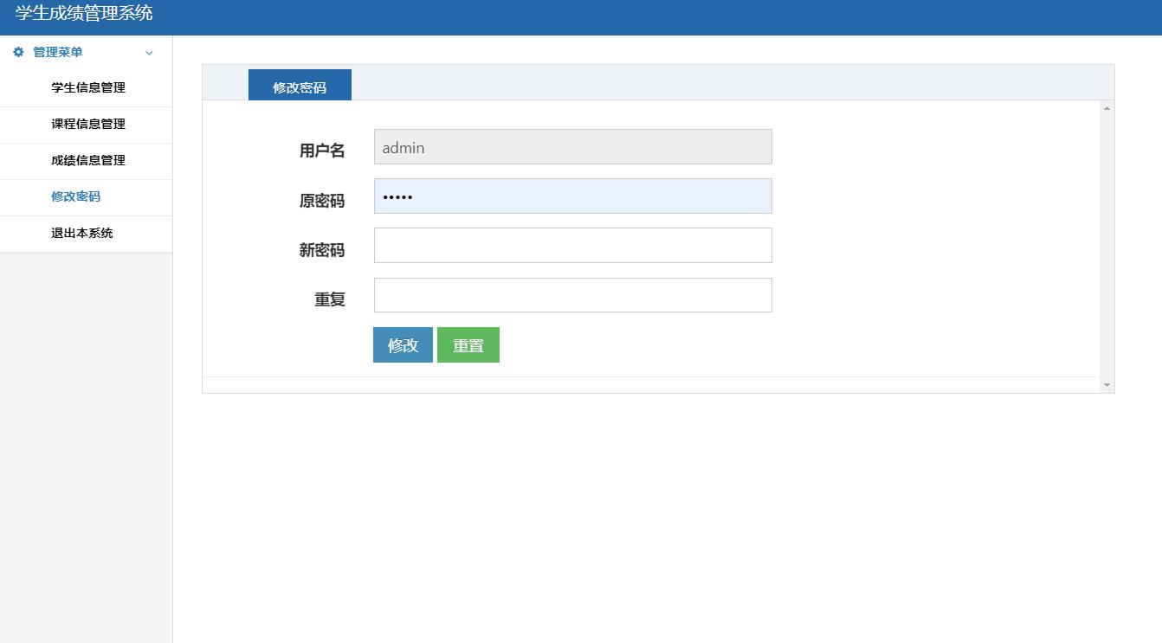Collapse 管理菜单 using its chevron arrow
Screen dimensions: 1162x643
pos(149,53)
